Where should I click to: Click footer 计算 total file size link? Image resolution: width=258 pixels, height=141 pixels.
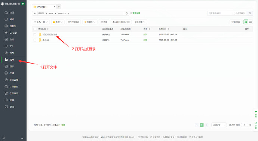(x=63, y=125)
